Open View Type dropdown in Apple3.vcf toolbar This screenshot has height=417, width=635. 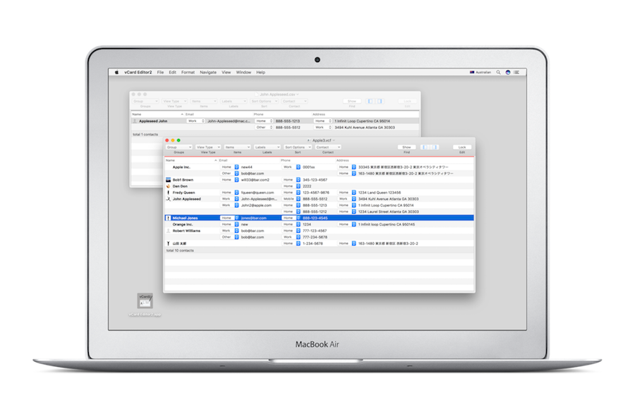click(x=208, y=147)
